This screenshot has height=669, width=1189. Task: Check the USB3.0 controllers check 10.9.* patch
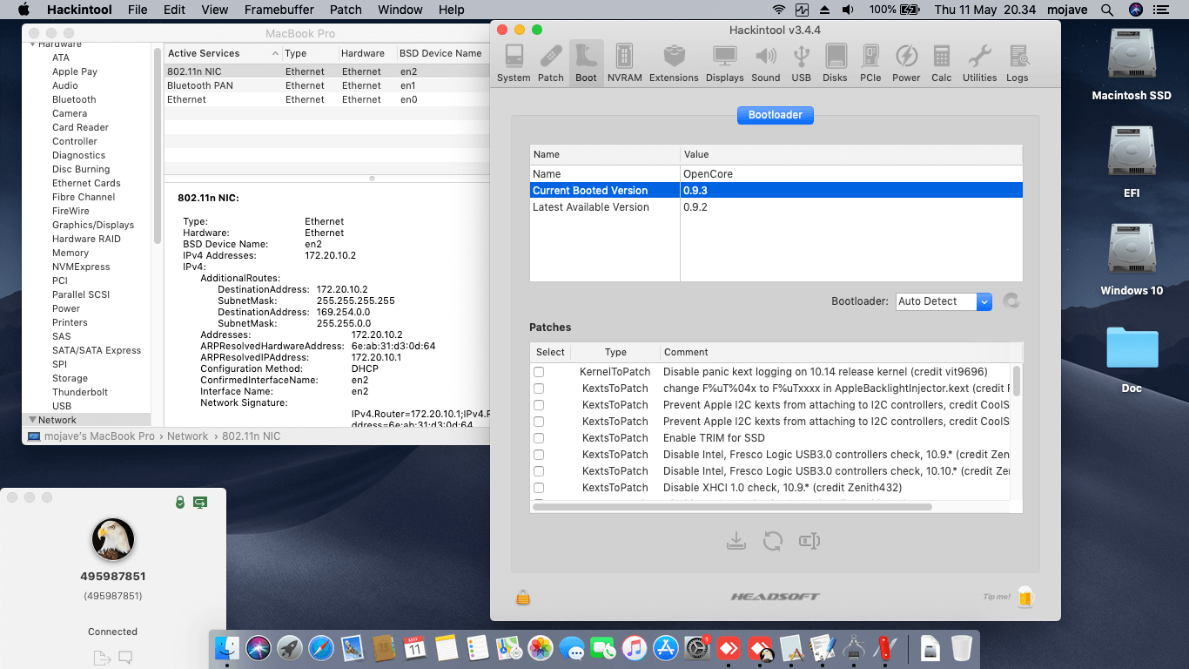tap(539, 455)
